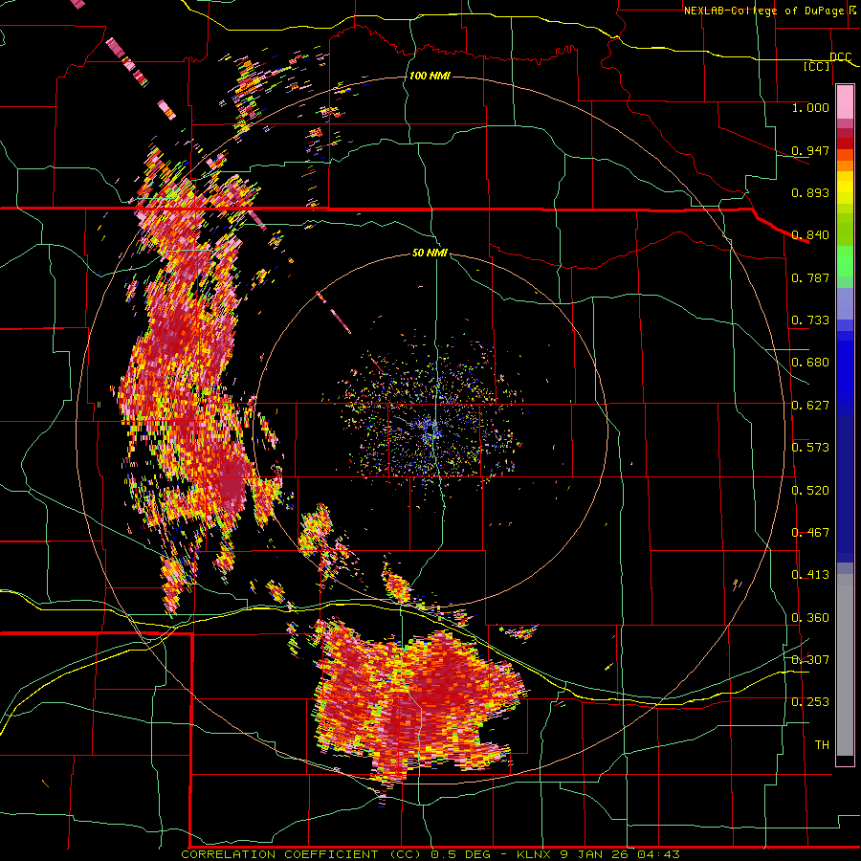861x861 pixels.
Task: Click the NEXLAB-College of DuPage credit text
Action: click(771, 11)
